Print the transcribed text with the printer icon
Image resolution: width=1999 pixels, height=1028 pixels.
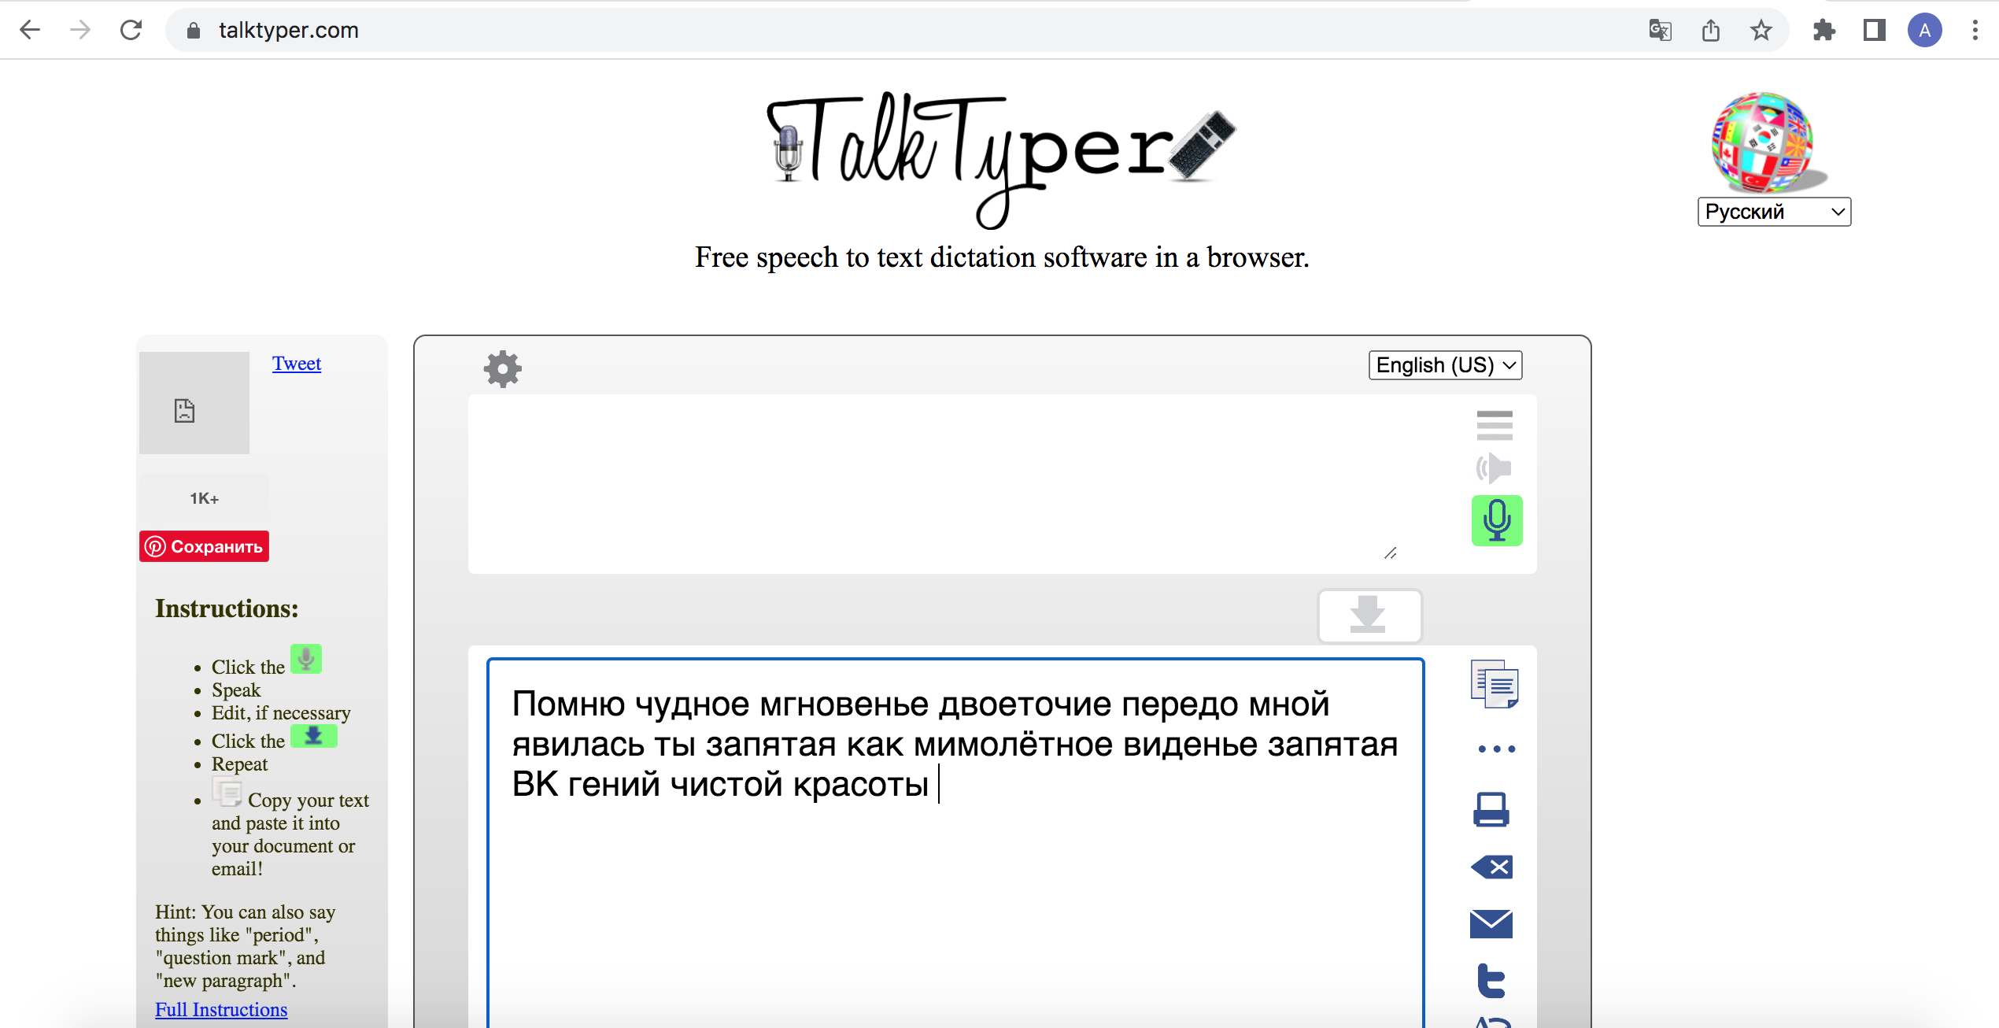(x=1491, y=809)
